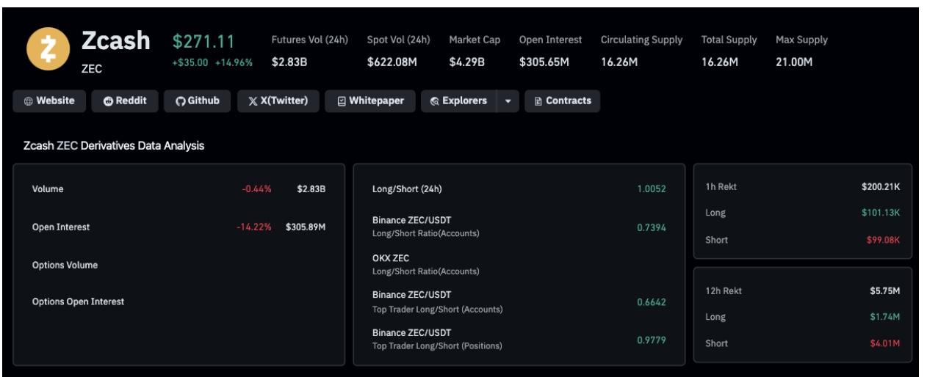
Task: Click the Options Open Interest label
Action: point(78,301)
